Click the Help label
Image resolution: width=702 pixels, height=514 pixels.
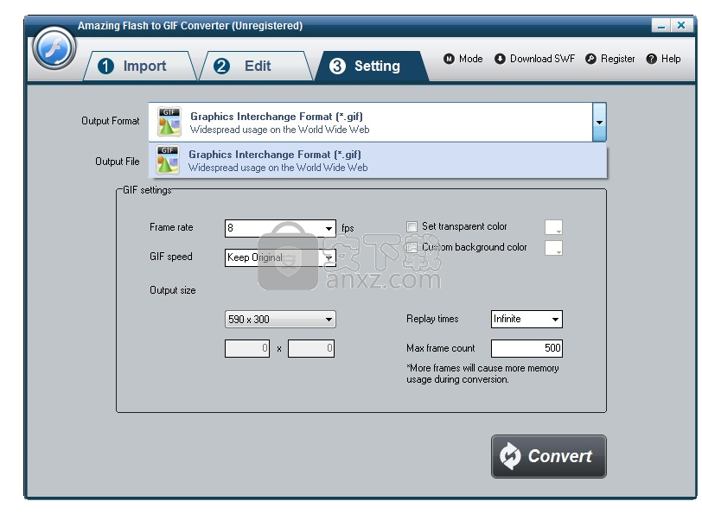[671, 59]
